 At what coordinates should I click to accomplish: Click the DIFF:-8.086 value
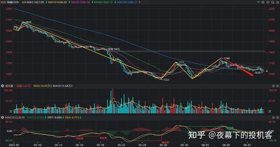pyautogui.click(x=55, y=118)
